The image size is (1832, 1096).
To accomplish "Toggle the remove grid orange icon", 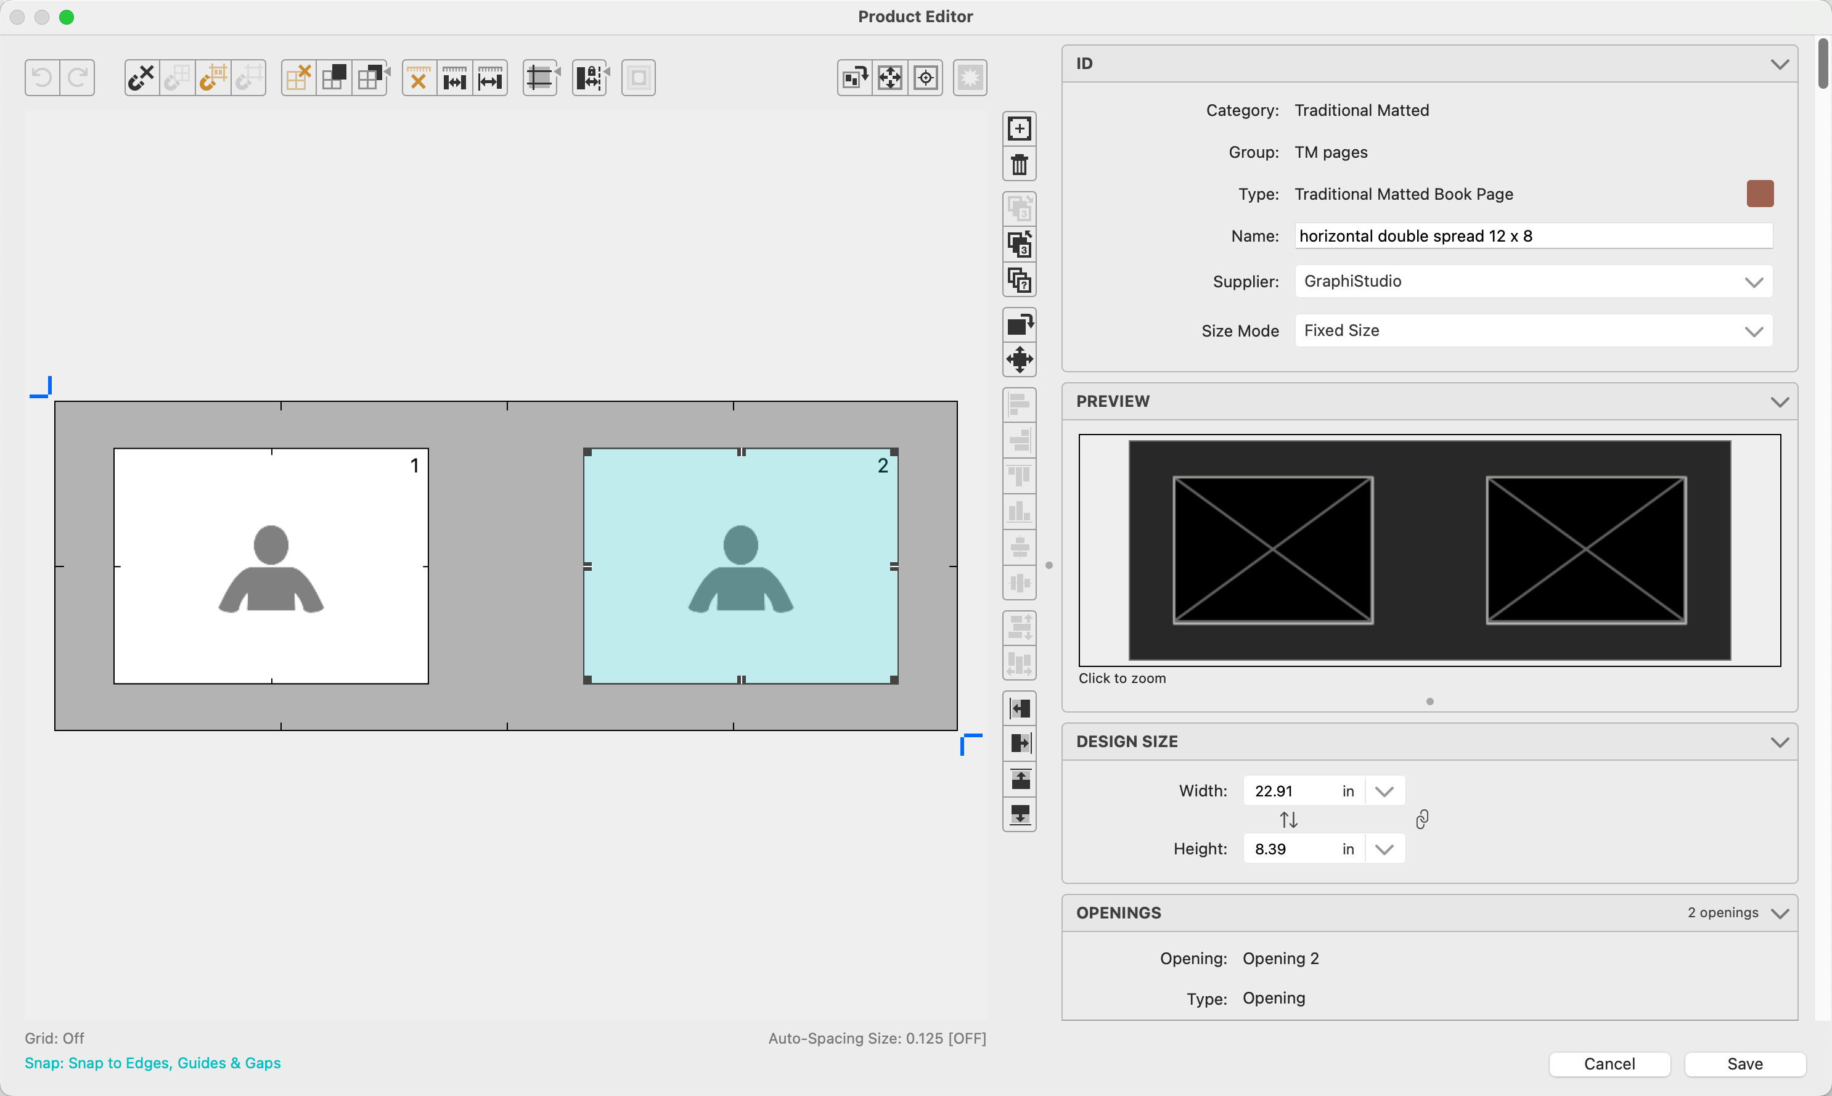I will click(x=298, y=78).
